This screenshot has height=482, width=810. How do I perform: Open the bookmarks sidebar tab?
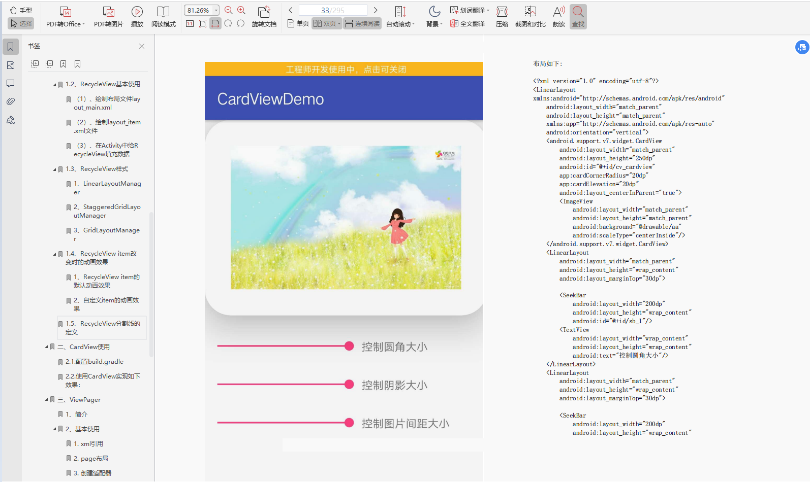click(x=11, y=47)
